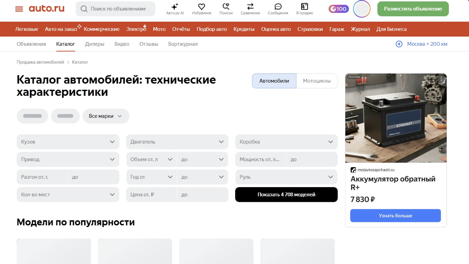The image size is (469, 264).
Task: Open Сообщения chat icon
Action: point(278,7)
